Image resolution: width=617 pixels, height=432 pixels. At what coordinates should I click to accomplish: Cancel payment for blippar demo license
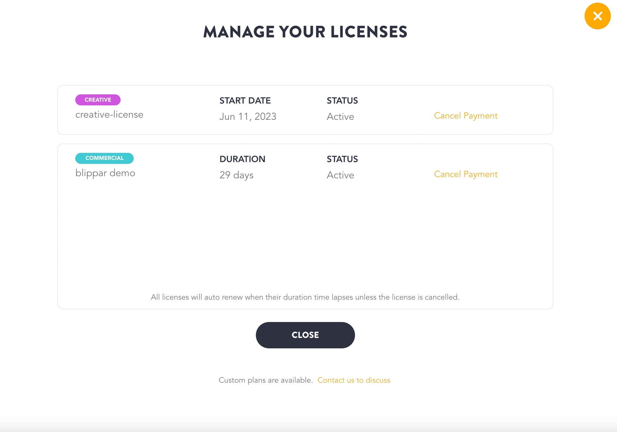(466, 174)
